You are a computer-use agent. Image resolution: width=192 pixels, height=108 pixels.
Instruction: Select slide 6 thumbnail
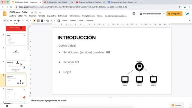(x=16, y=94)
